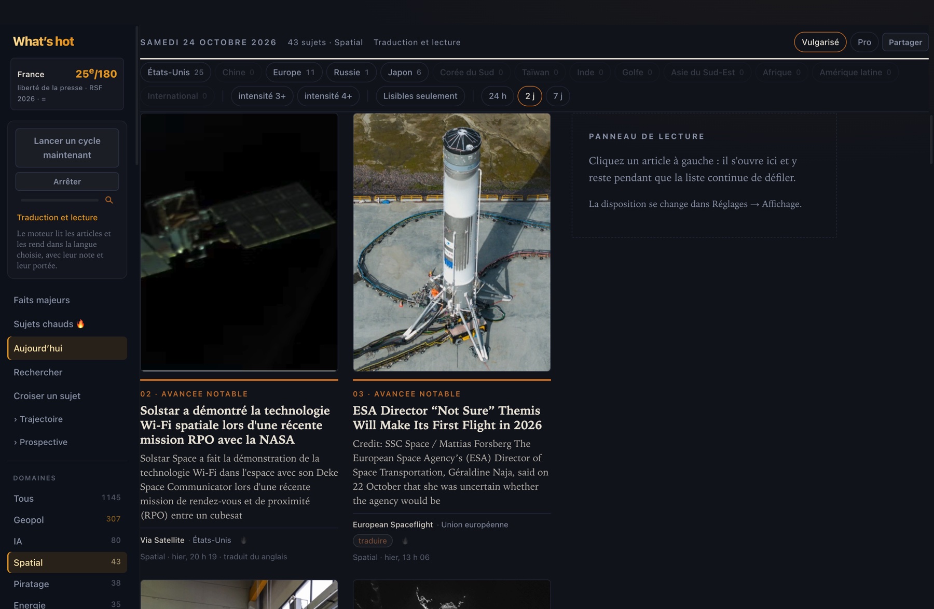This screenshot has height=609, width=934.
Task: Click Amérique latine 0 chip
Action: [855, 72]
